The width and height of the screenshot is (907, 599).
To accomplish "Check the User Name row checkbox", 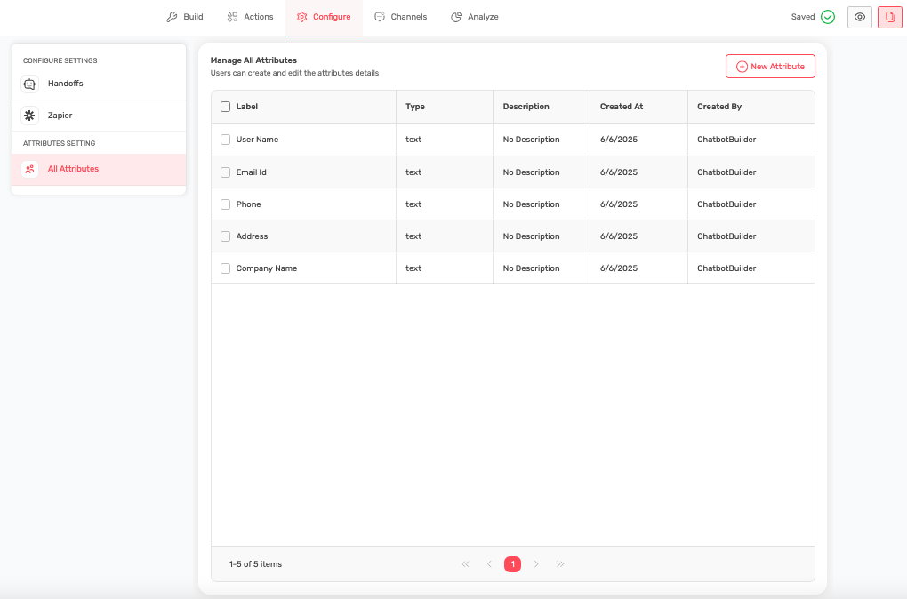I will (225, 140).
